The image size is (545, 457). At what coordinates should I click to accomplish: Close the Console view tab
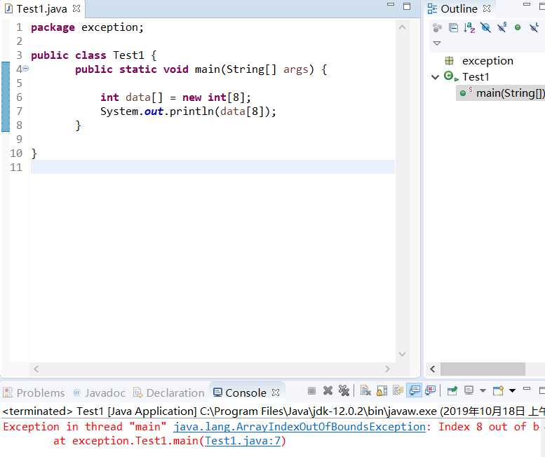(x=276, y=393)
